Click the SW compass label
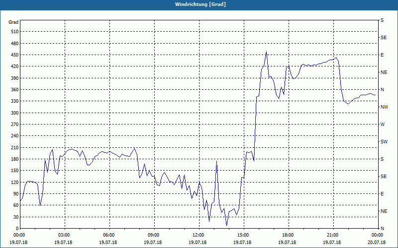The image size is (398, 248). click(384, 142)
